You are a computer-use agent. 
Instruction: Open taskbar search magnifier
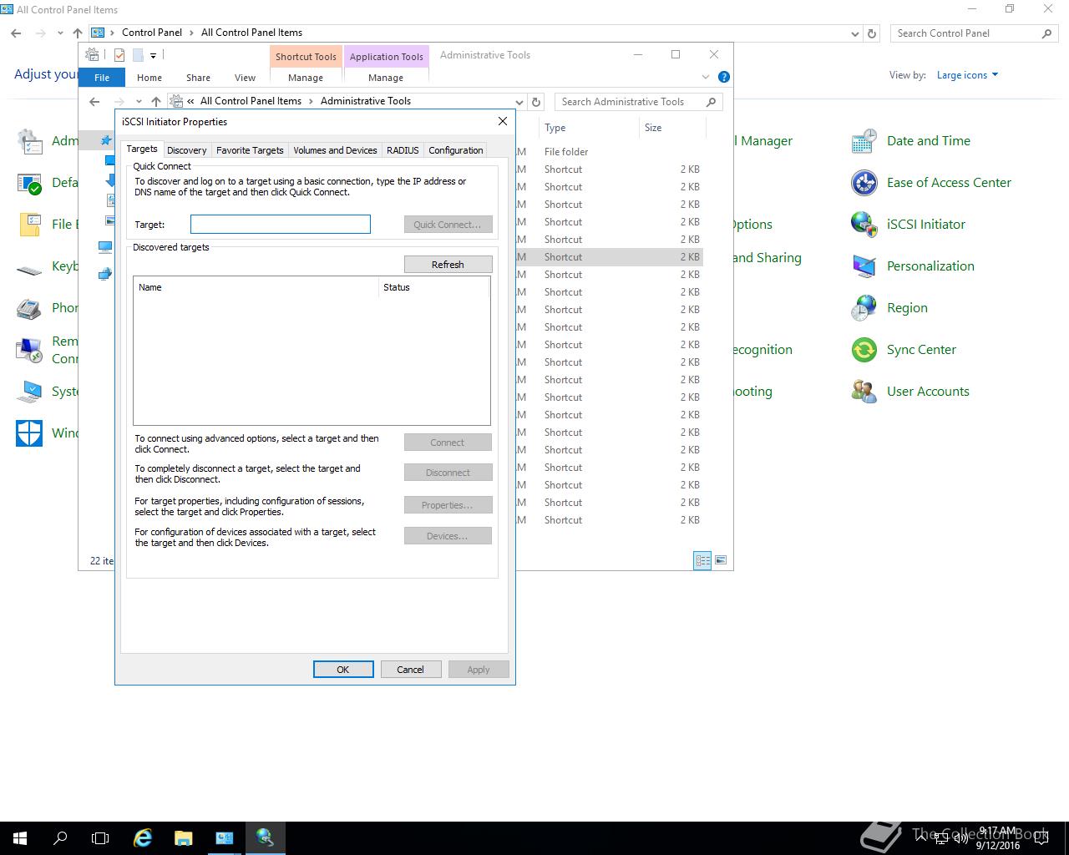(60, 838)
